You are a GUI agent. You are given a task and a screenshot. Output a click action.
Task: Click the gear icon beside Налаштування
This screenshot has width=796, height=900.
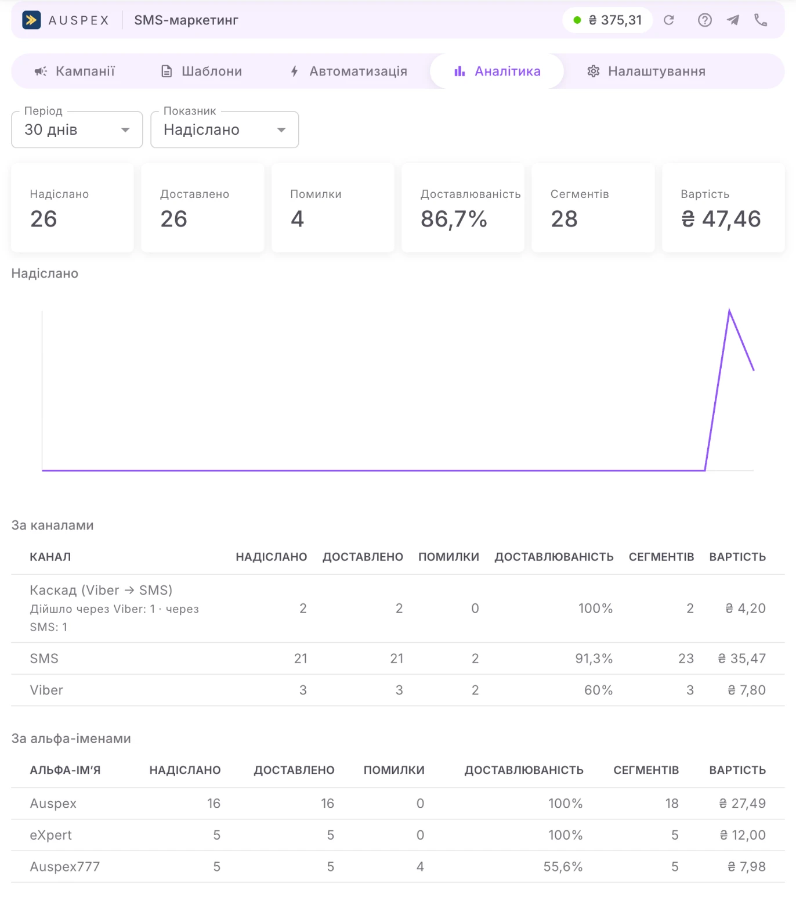click(x=594, y=71)
